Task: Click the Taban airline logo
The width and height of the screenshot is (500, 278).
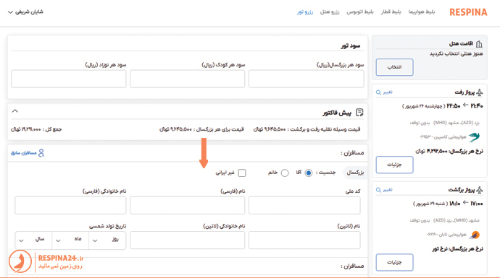Action: tap(475, 235)
